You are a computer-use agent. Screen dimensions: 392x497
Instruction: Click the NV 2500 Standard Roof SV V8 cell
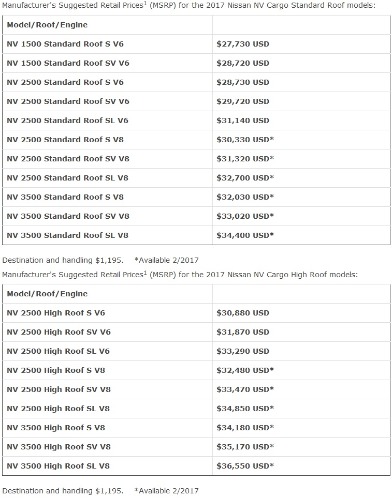coord(68,159)
